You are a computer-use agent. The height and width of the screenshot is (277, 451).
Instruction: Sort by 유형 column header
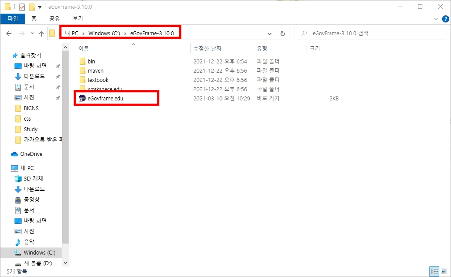[x=262, y=48]
